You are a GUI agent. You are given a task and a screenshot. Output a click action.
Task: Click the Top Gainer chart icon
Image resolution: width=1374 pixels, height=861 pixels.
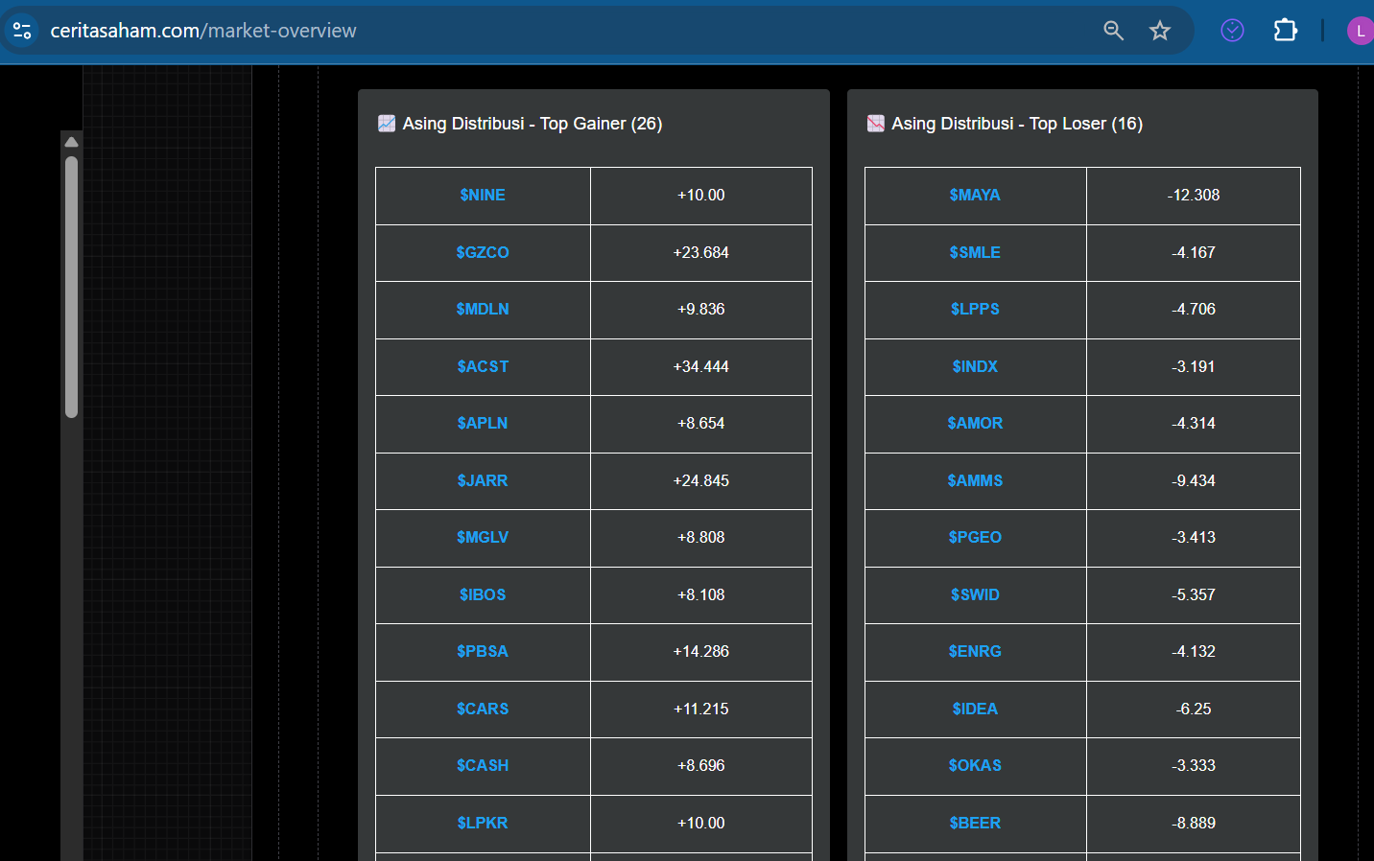(387, 124)
